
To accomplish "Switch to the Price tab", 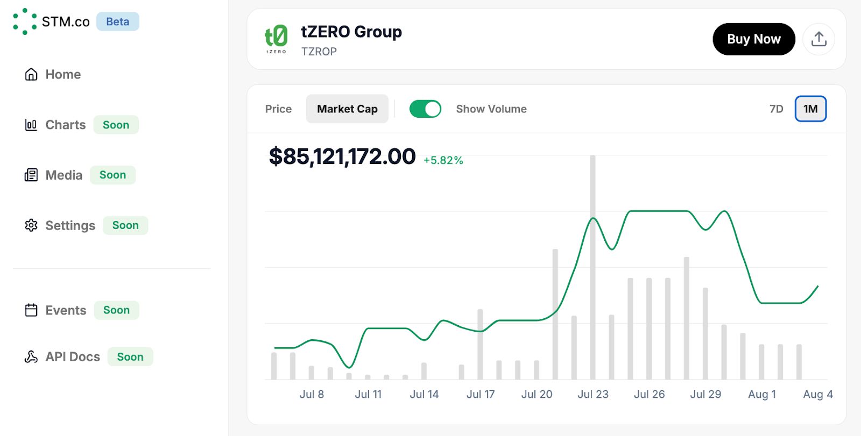I will (x=278, y=109).
